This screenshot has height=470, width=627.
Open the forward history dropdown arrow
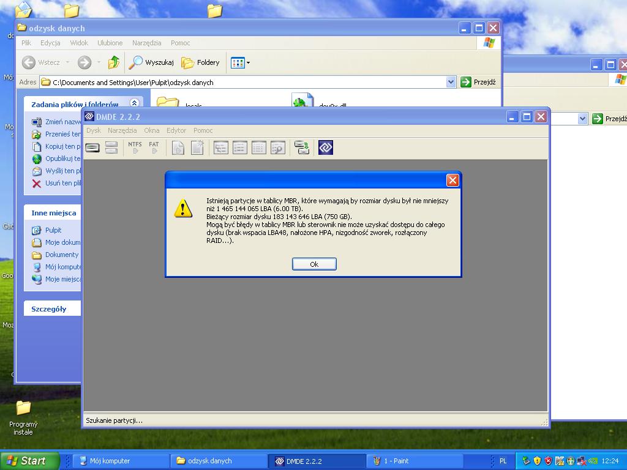pos(99,62)
